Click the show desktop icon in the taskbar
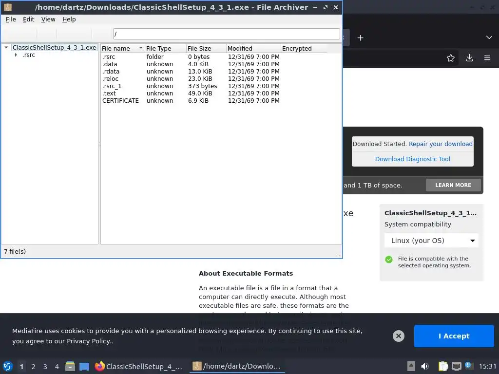The width and height of the screenshot is (499, 374). [x=84, y=366]
